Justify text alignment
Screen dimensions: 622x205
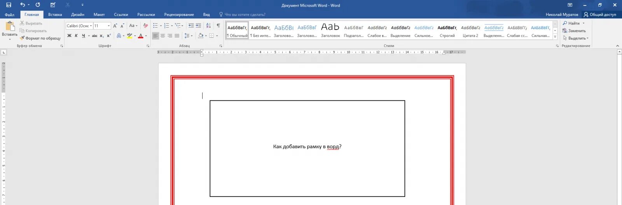pyautogui.click(x=177, y=36)
